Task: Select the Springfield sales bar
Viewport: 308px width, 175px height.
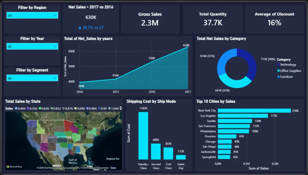Action: pyautogui.click(x=224, y=157)
